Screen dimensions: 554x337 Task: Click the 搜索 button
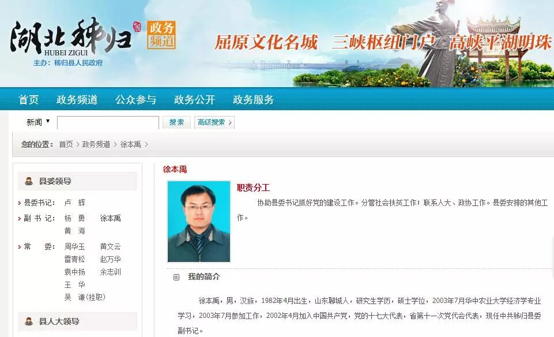[176, 122]
